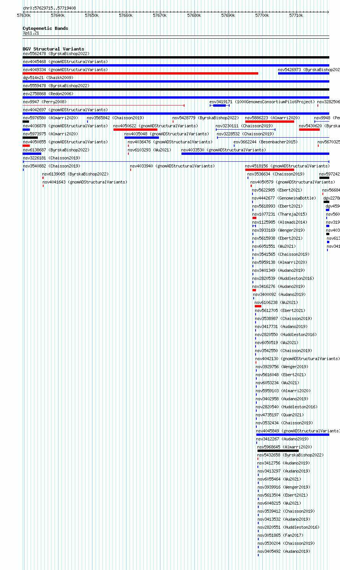Image resolution: width=340 pixels, height=570 pixels.
Task: Select nsv5976580 (Almarri2020) label
Action: pyautogui.click(x=50, y=118)
